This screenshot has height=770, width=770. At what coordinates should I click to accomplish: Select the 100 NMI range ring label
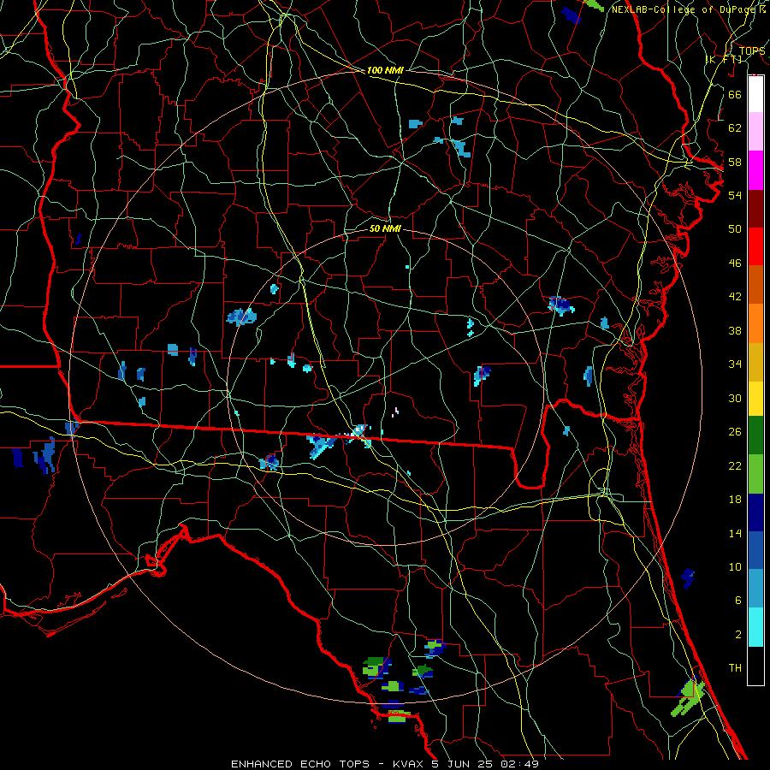(x=385, y=70)
